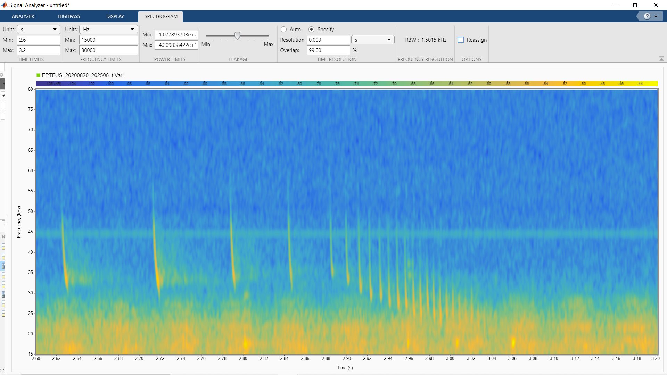Viewport: 667px width, 375px height.
Task: Click the Resolution field 0.003
Action: (328, 40)
